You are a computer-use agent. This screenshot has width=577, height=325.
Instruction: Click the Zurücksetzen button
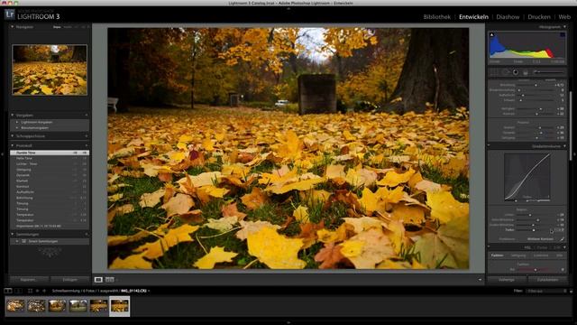click(x=547, y=280)
